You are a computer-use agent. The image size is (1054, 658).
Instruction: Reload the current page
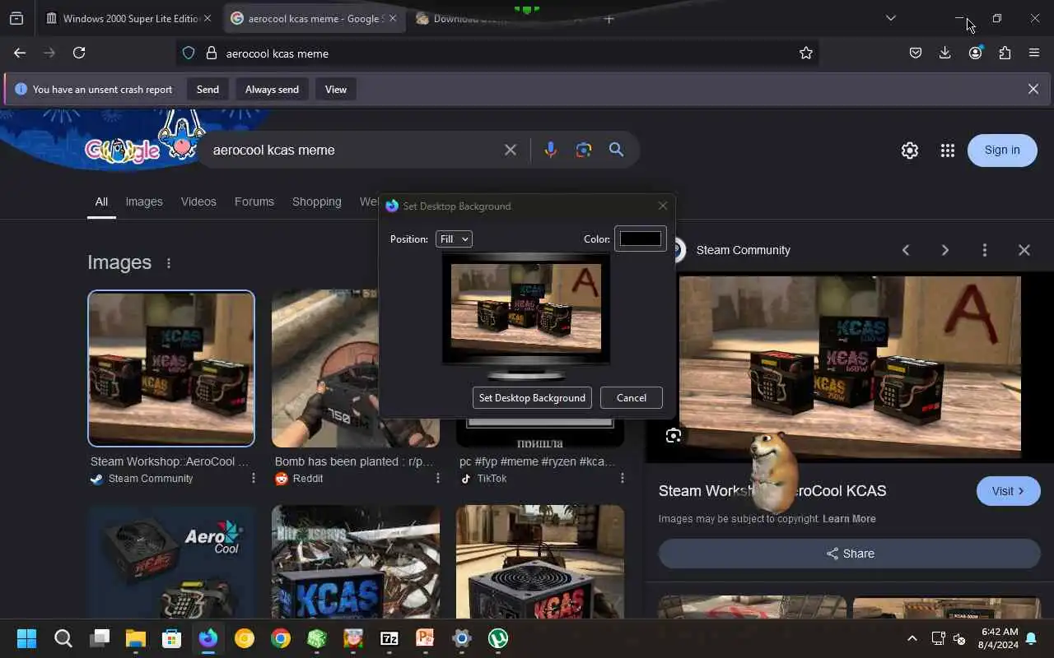(79, 53)
